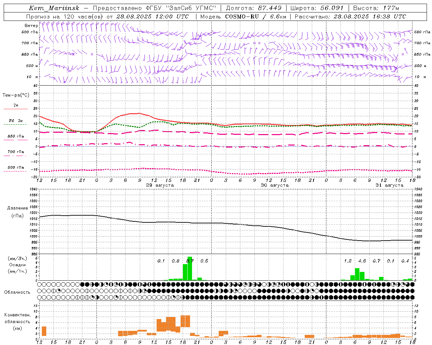Click the Давление pressure panel label

pos(18,208)
